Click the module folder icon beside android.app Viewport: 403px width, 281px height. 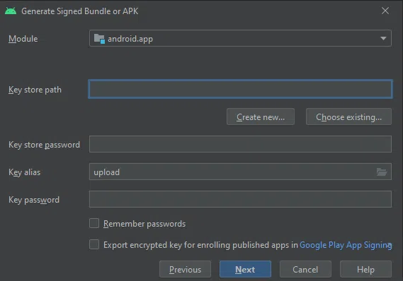[x=99, y=39]
